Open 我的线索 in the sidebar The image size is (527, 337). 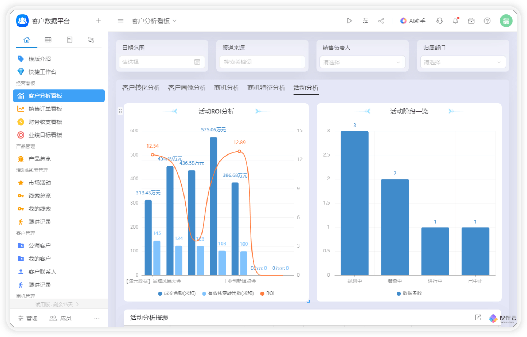(59, 209)
